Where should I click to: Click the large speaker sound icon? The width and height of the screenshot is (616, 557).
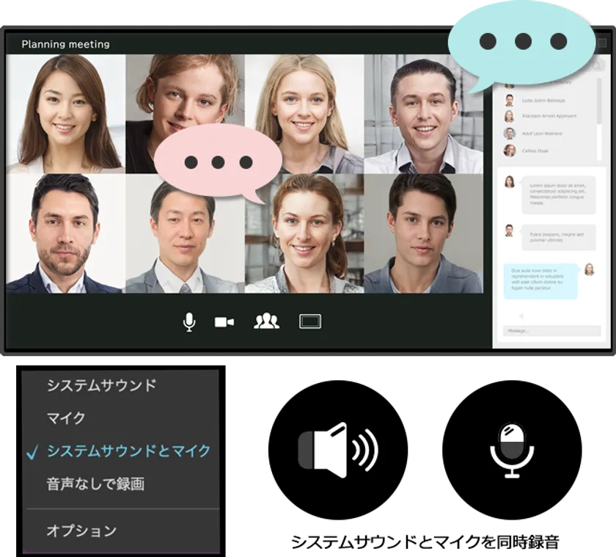[337, 450]
